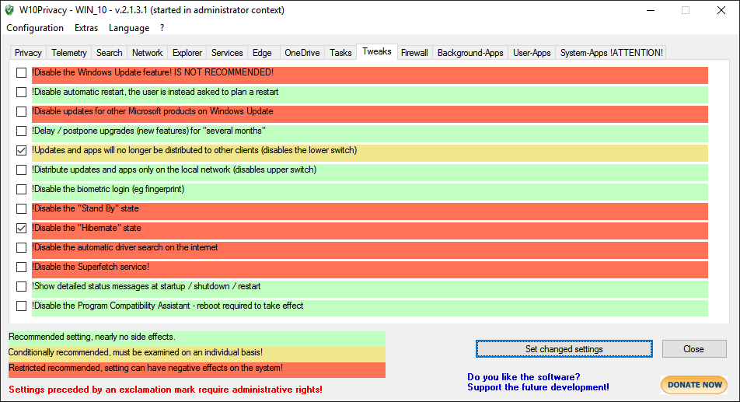Enable the Disable Windows Update feature checkbox

[21, 73]
